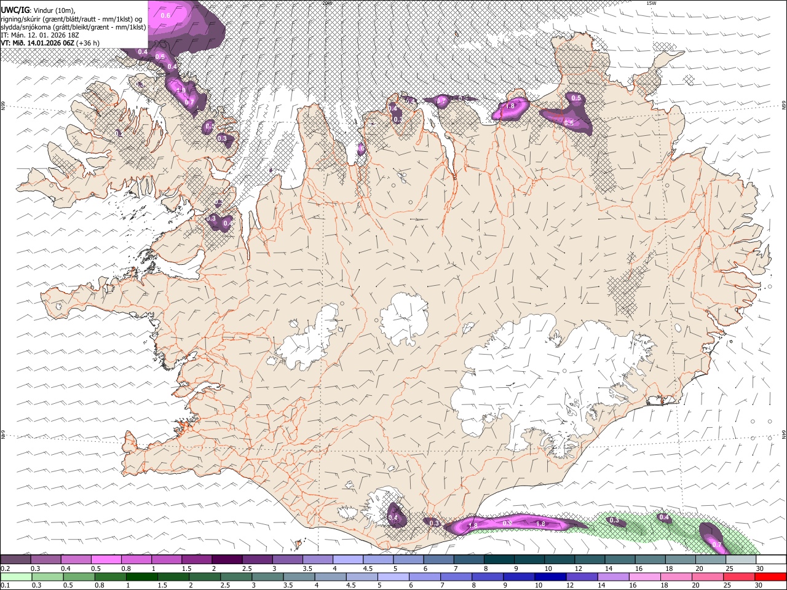The image size is (787, 590).
Task: Click the 64N latitude label on right edge
Action: click(784, 435)
